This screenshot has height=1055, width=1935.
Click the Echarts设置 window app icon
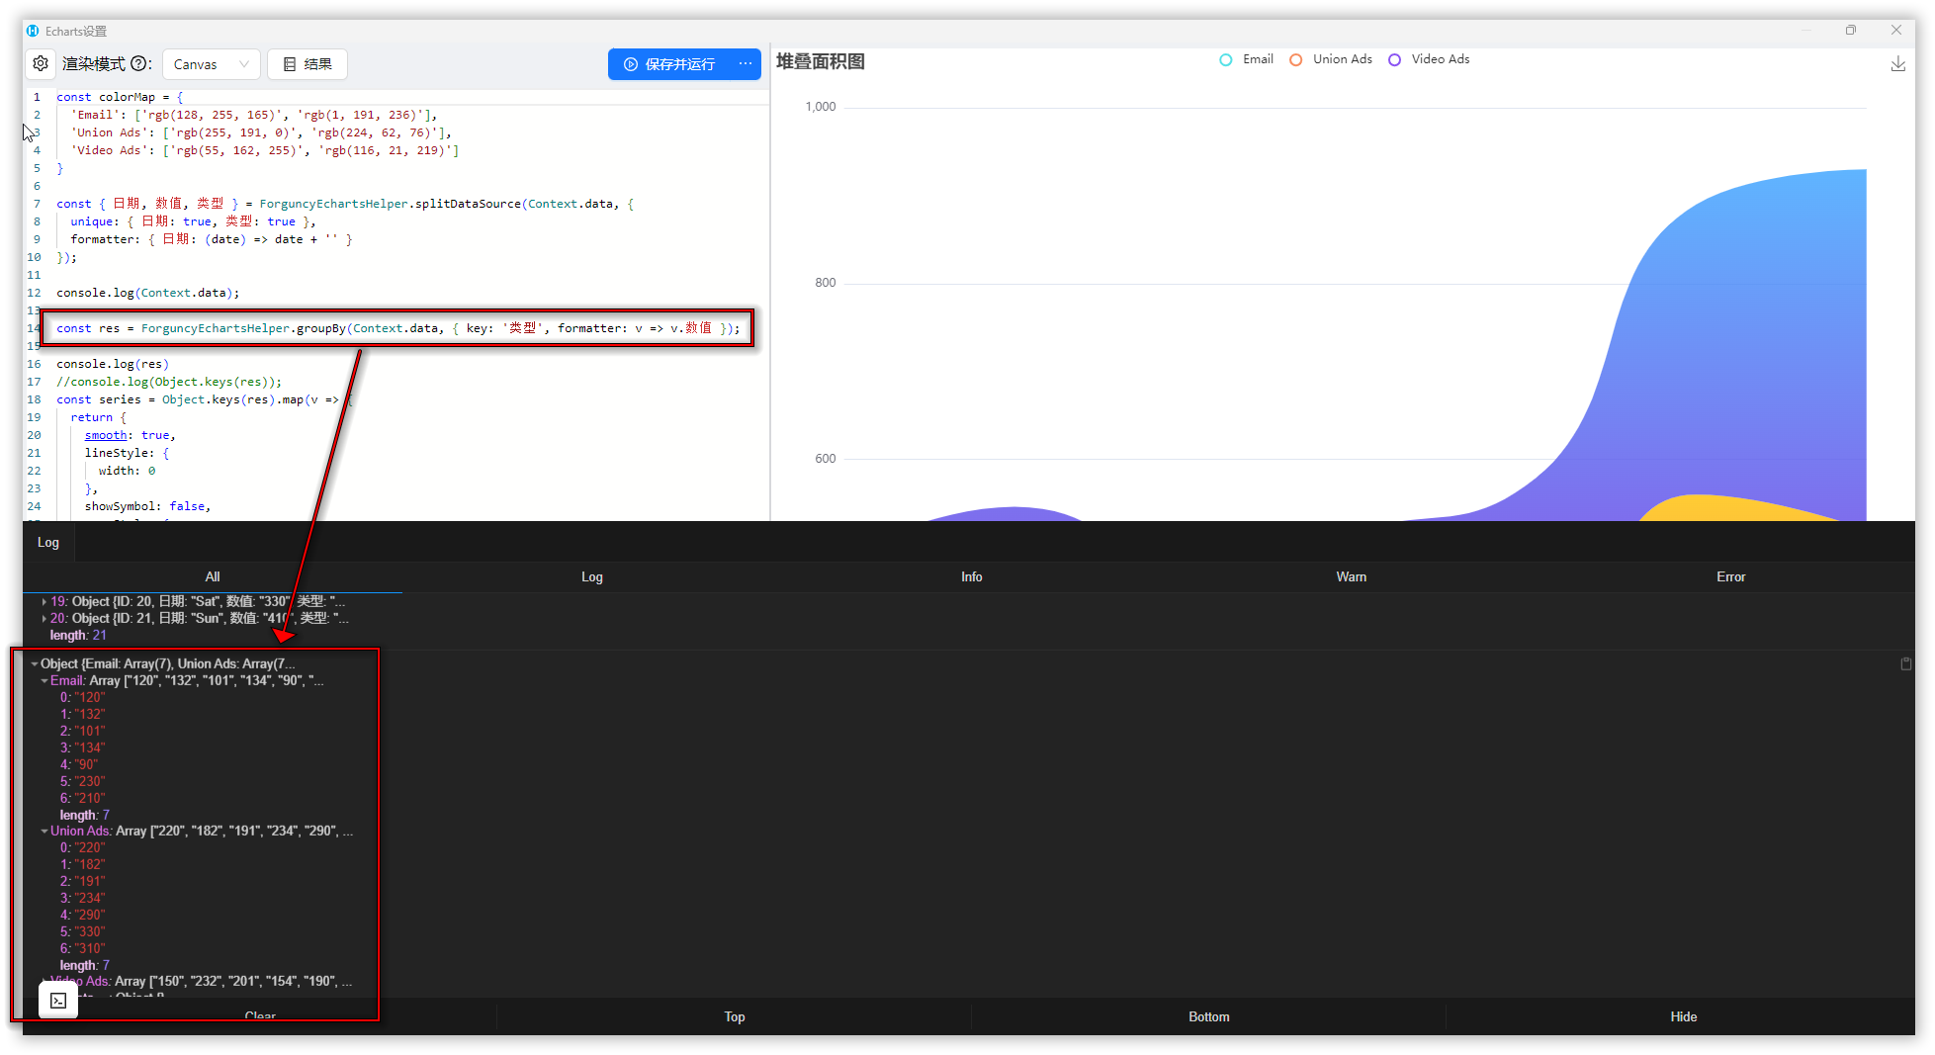tap(34, 31)
